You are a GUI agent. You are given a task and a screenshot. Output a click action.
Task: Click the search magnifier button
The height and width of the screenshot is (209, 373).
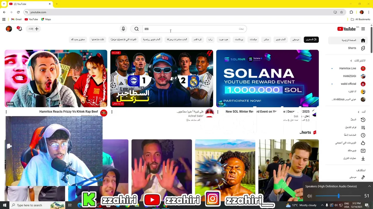tap(136, 29)
